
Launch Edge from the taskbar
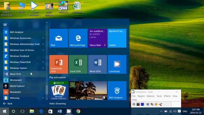coord(41,111)
